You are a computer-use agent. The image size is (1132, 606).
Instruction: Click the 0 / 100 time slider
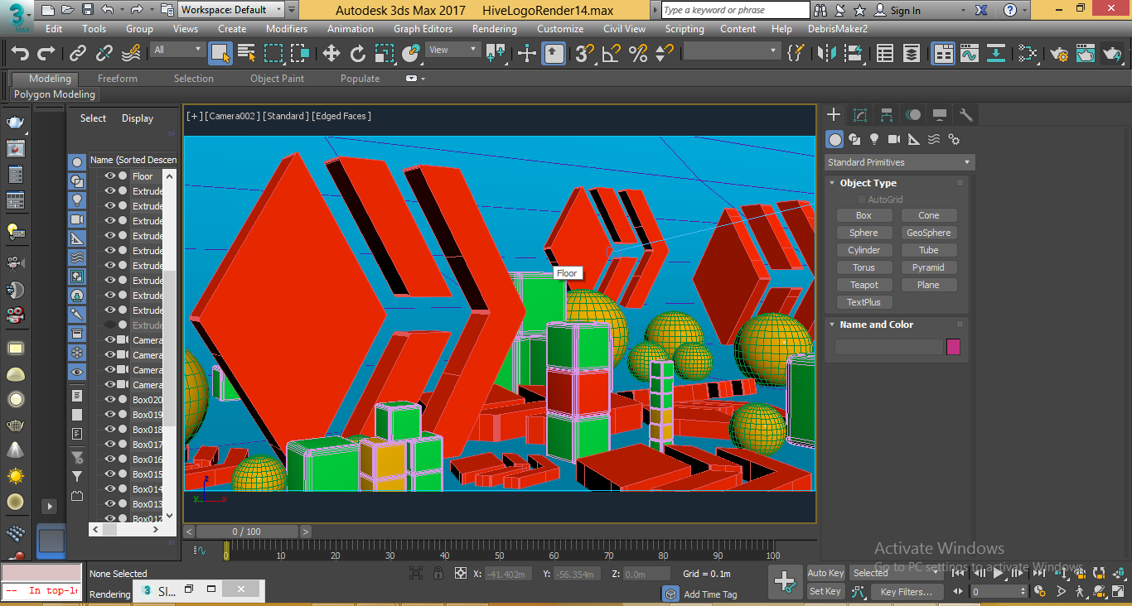(247, 531)
